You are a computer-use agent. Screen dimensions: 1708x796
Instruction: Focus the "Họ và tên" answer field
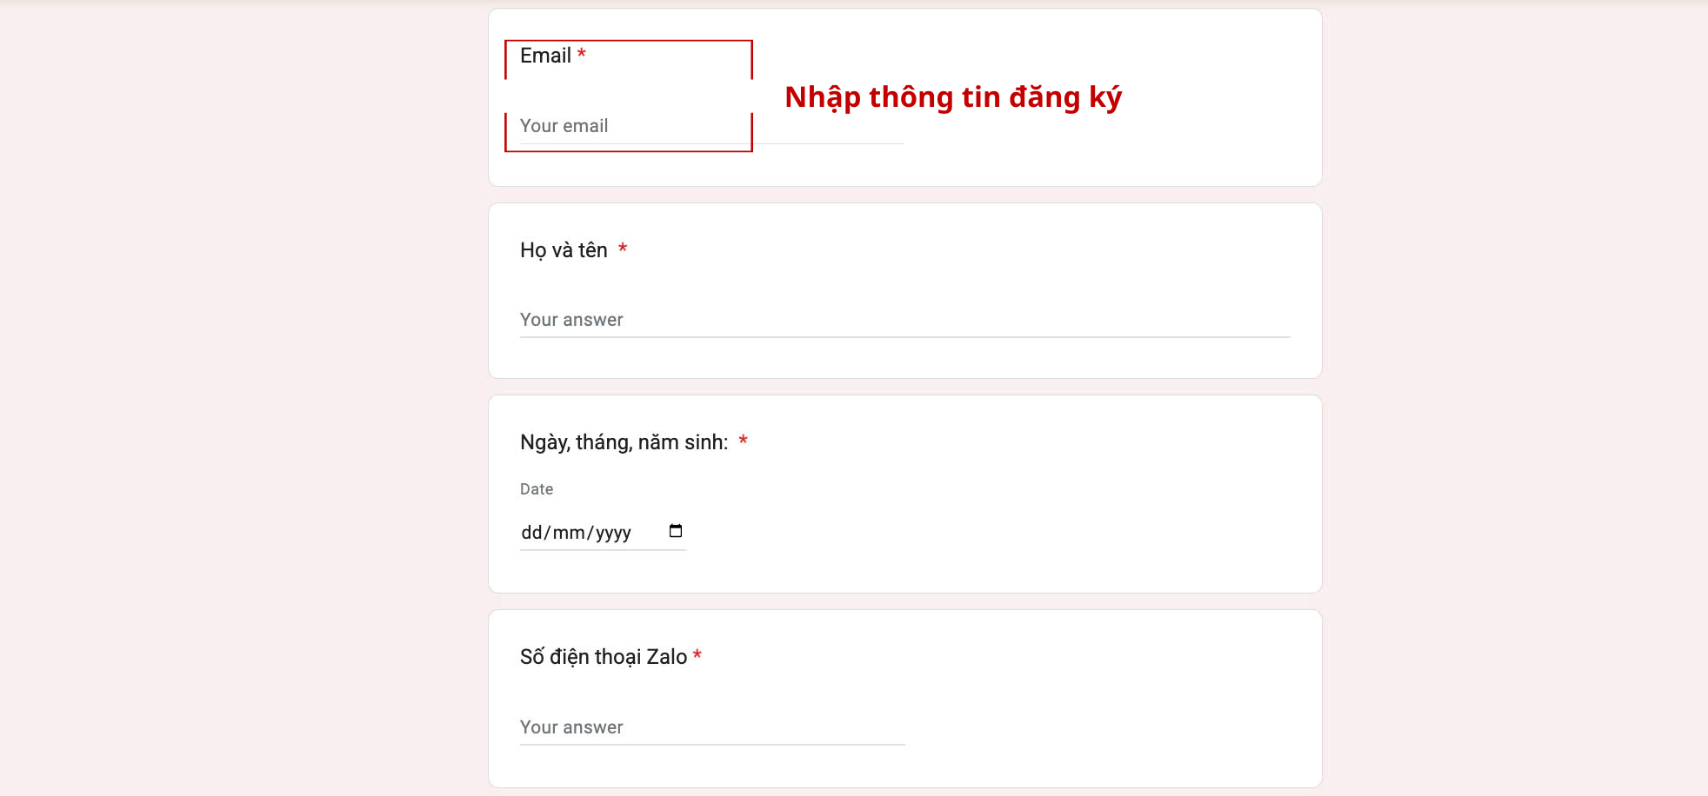(904, 320)
